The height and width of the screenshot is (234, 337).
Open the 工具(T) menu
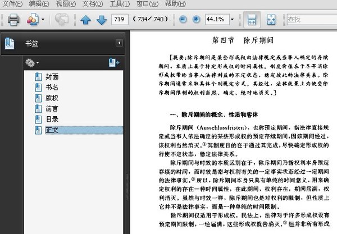120,4
